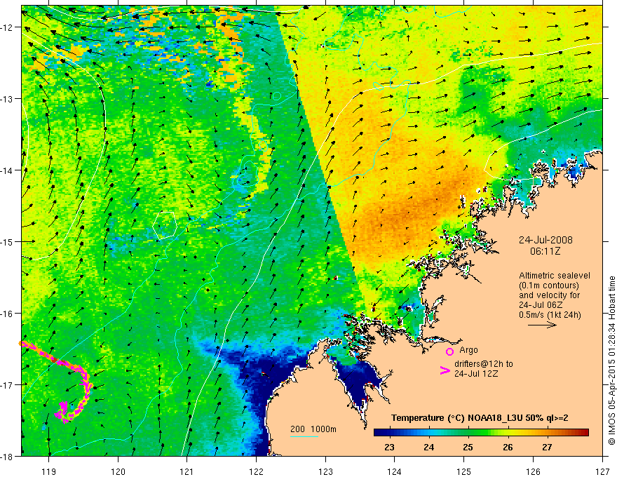
Task: Click the '200 1000m' depth label
Action: pos(313,429)
